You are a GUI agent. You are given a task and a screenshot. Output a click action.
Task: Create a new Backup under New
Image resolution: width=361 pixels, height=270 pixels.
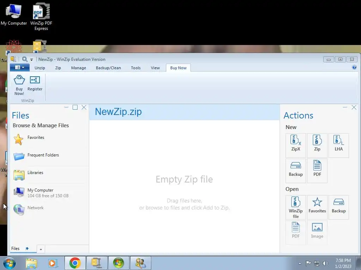[x=296, y=171]
